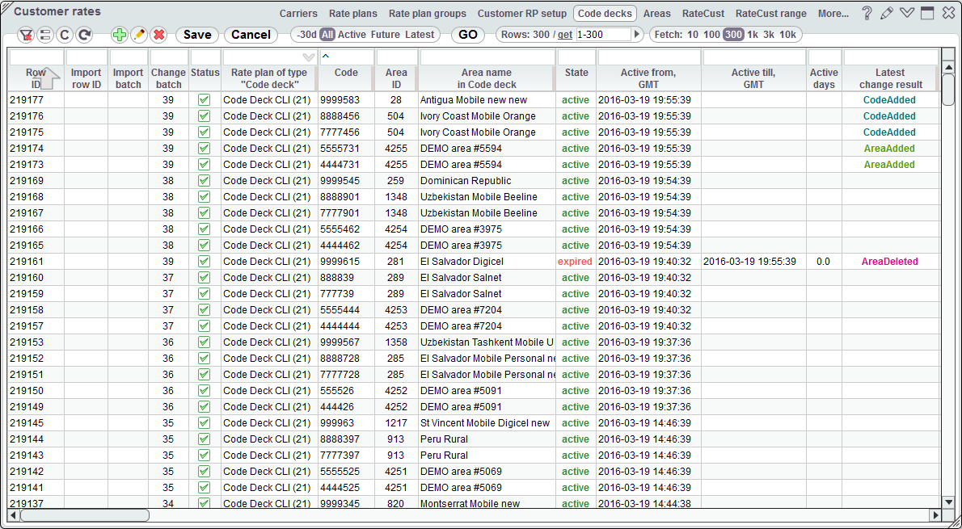962x529 pixels.
Task: Toggle the Status checkbox for row 219177
Action: [x=205, y=99]
